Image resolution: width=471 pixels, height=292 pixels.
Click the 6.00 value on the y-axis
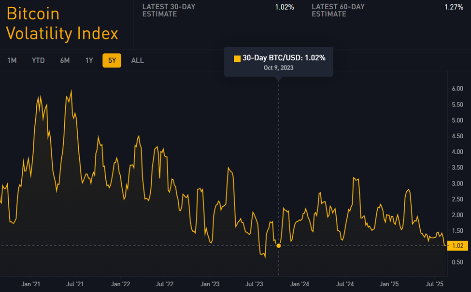click(458, 89)
